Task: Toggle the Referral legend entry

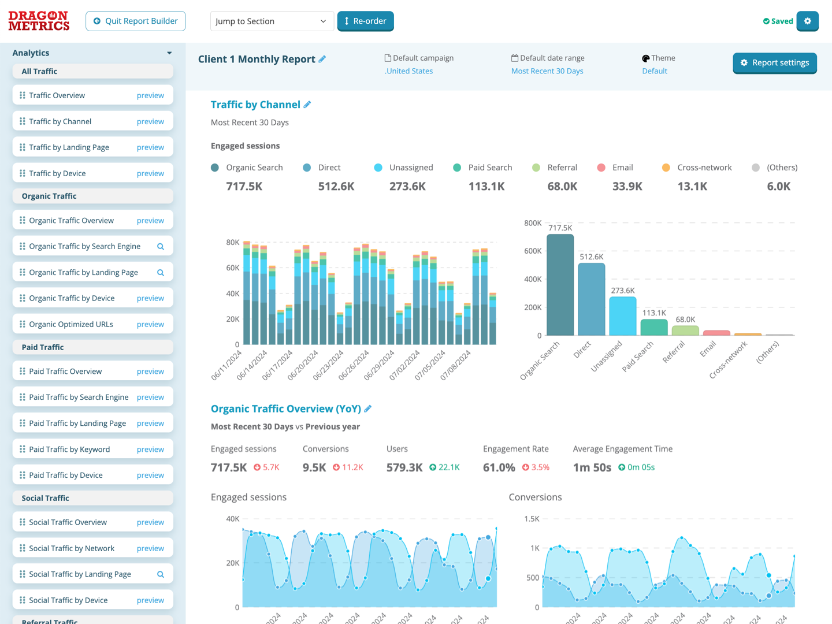Action: tap(555, 168)
